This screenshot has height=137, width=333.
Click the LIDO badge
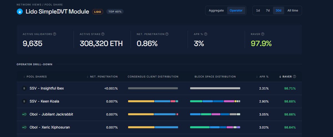98,12
